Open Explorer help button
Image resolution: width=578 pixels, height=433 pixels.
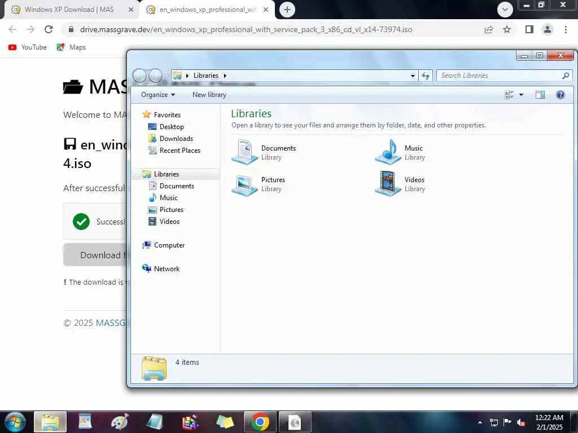(561, 95)
